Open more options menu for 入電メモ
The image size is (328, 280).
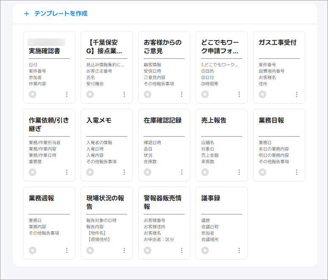124,172
